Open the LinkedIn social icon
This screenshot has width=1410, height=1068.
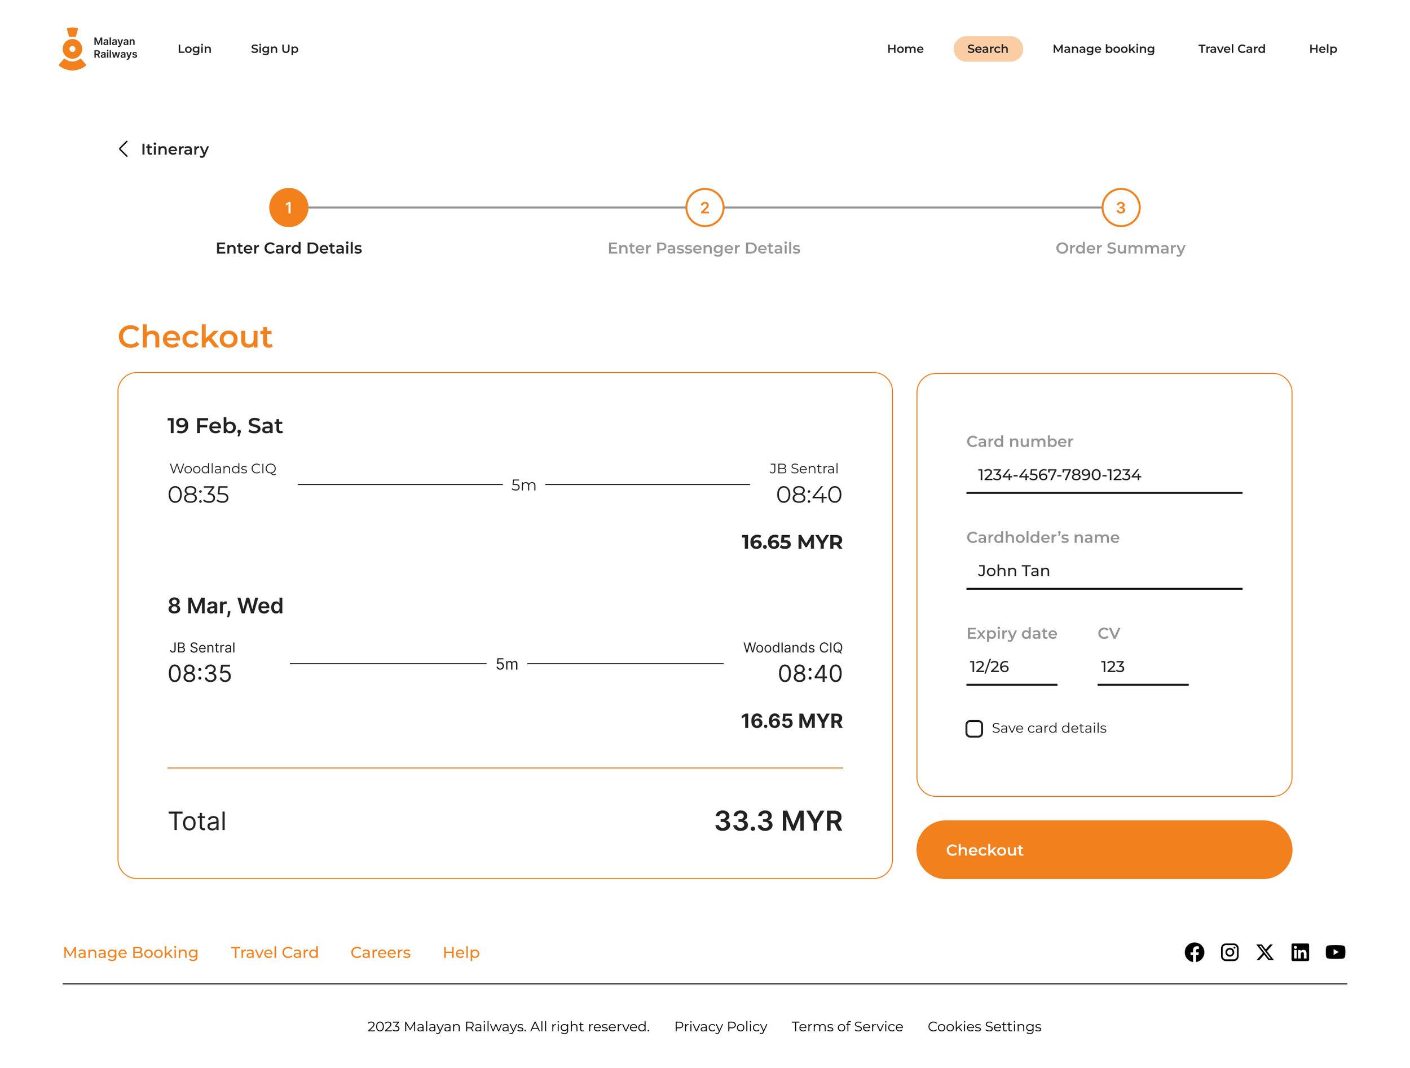(x=1299, y=952)
